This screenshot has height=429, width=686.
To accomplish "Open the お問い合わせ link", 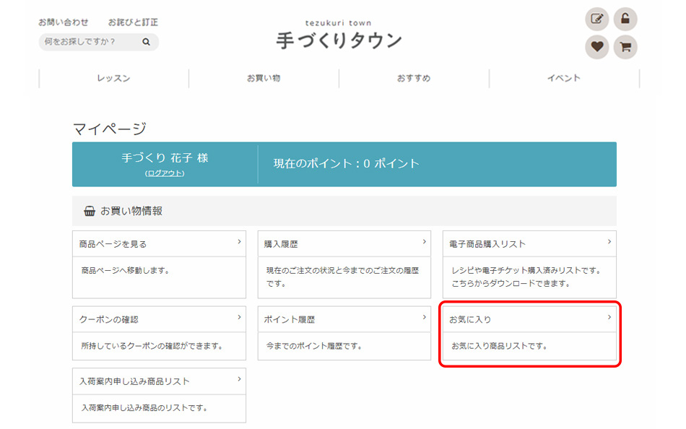I will pos(64,22).
